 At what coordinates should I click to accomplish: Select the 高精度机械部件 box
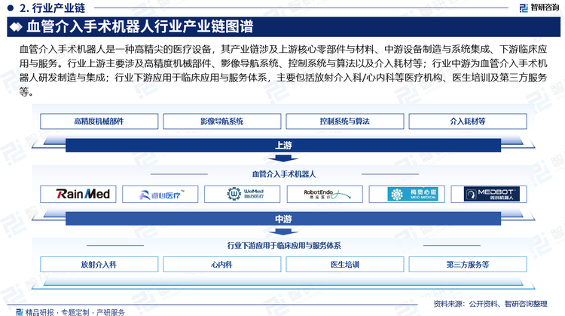(x=99, y=121)
